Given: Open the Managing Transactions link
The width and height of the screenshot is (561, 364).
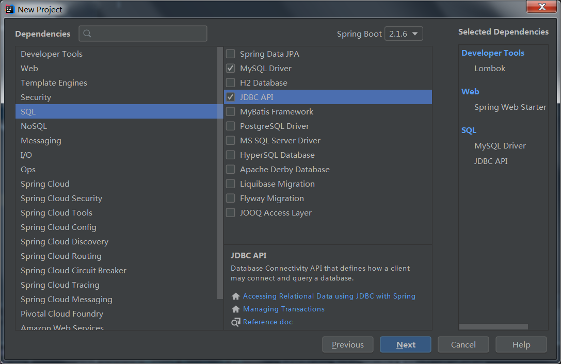Looking at the screenshot, I should click(284, 309).
